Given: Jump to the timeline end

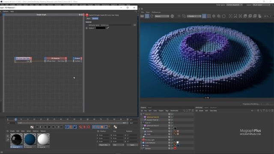Looking at the screenshot, I should (x=61, y=127).
